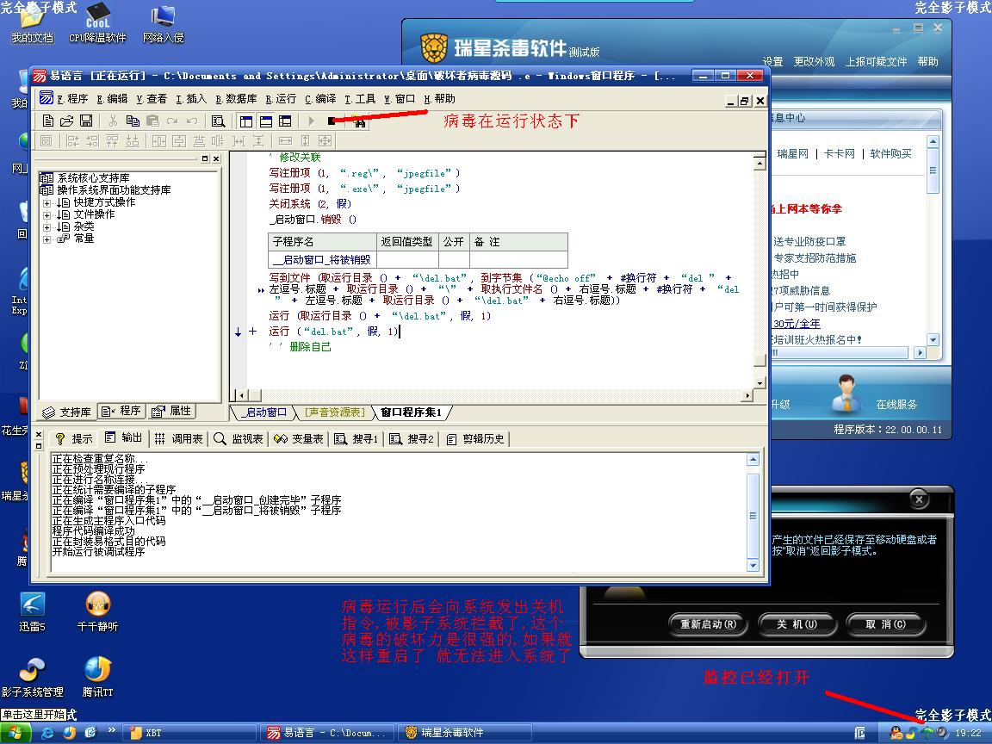Switch to the 调用表 tab
Viewport: 992px width, 744px height.
[x=179, y=438]
